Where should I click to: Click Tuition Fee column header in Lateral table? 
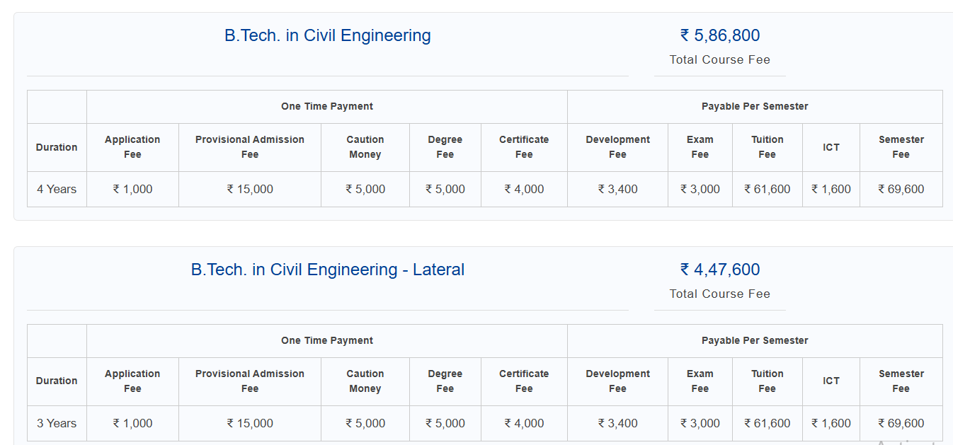click(x=767, y=381)
